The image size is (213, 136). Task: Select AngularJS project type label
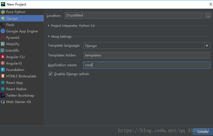pos(14,63)
